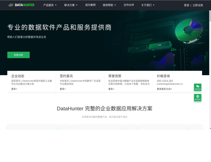Click the DataHunter logo

tap(21, 5)
